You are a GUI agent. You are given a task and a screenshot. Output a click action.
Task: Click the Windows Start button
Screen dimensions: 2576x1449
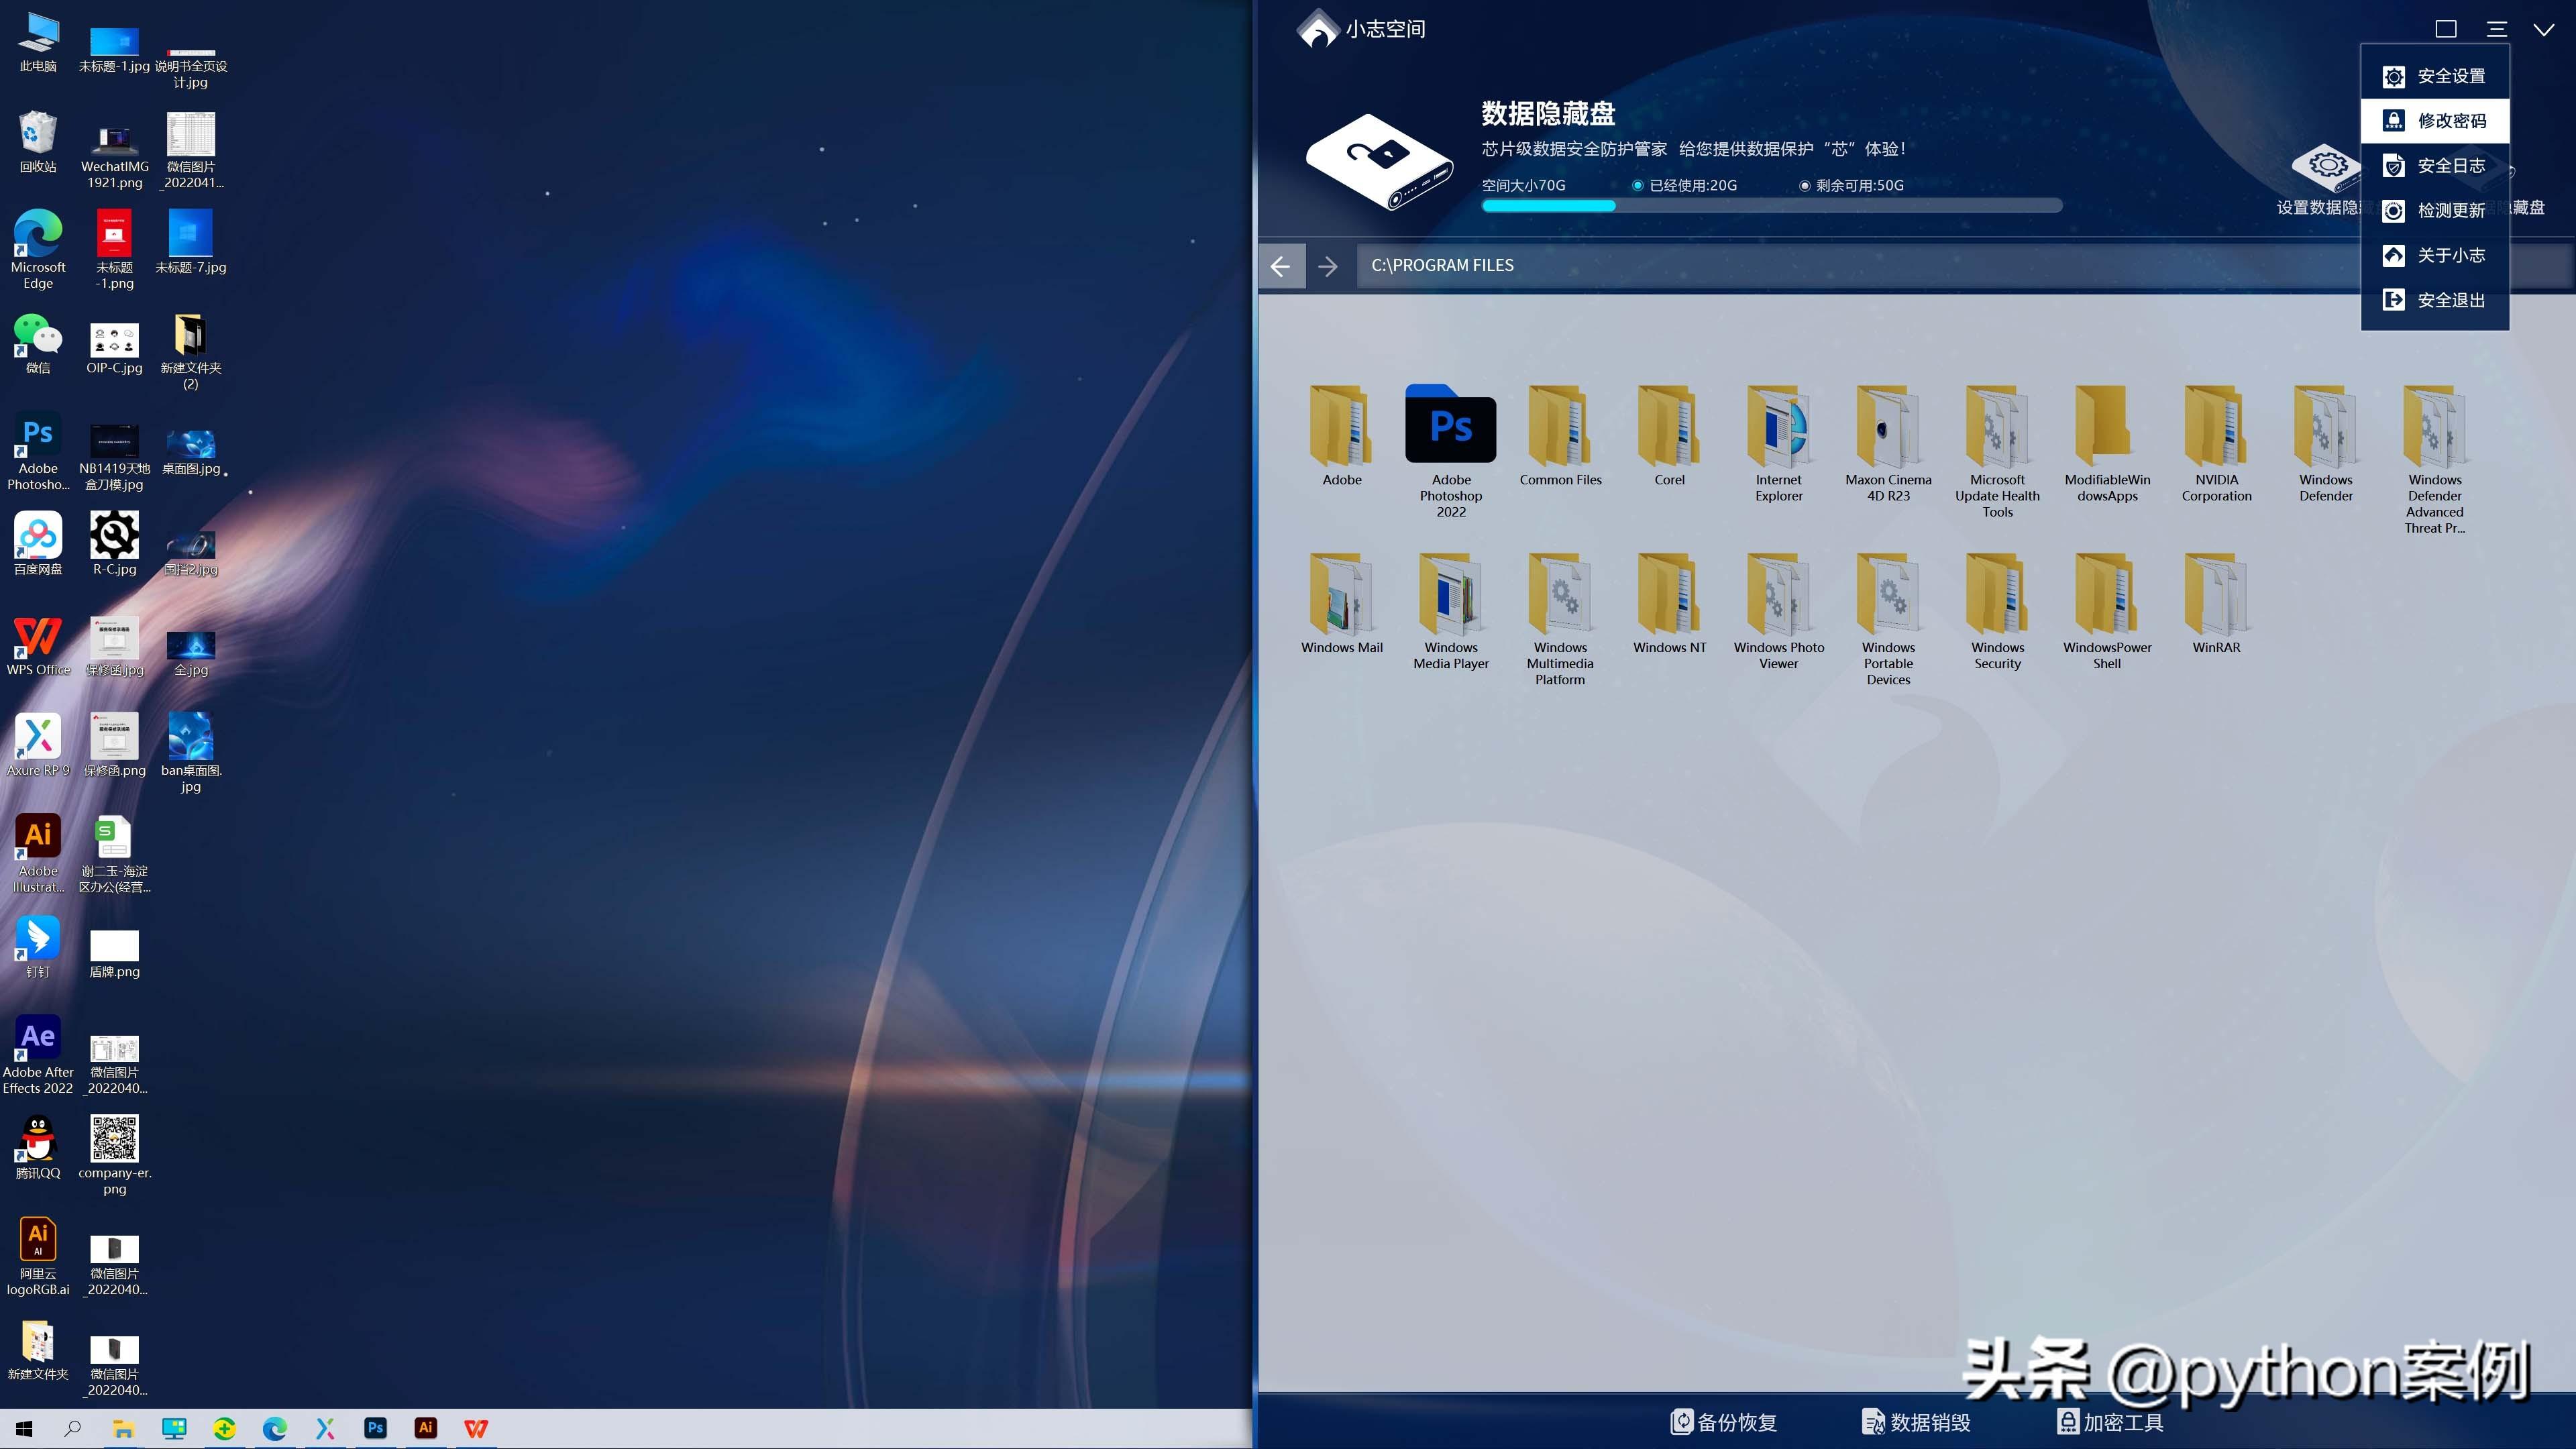click(24, 1429)
